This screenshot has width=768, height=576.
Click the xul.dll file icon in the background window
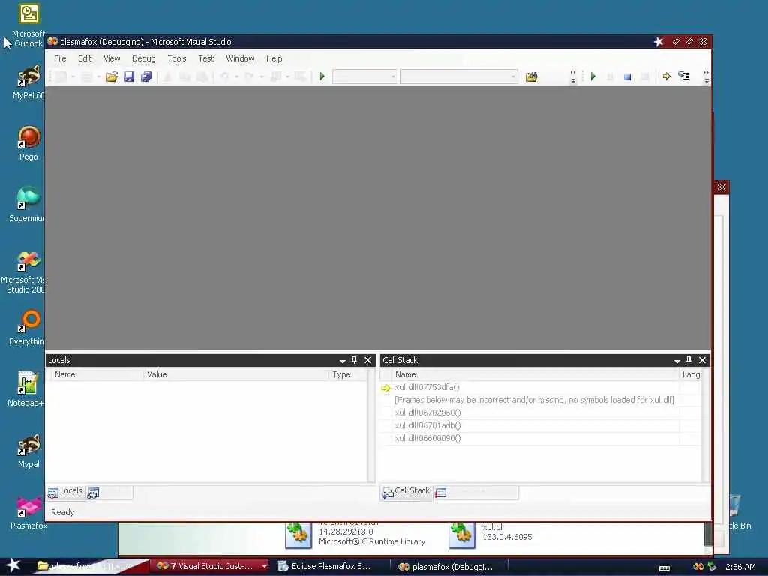461,535
